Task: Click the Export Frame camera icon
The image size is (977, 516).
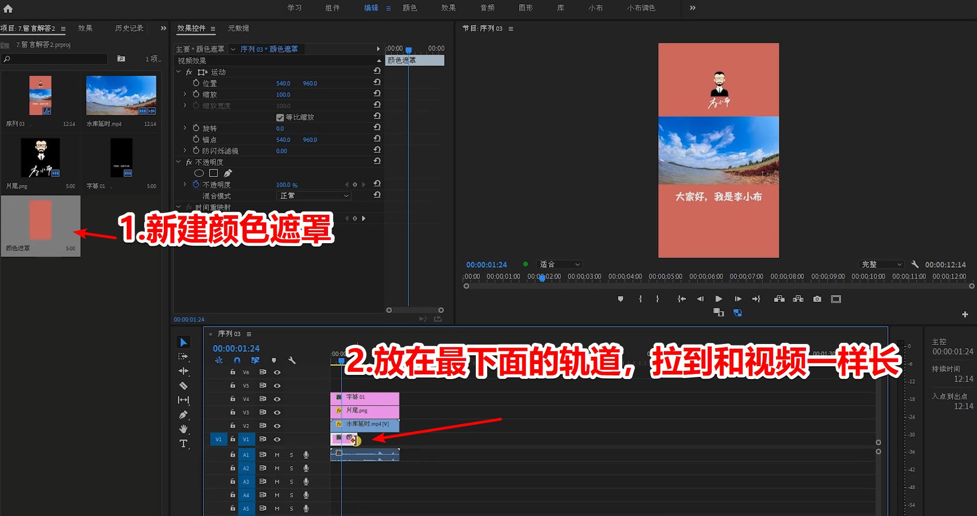Action: [816, 299]
